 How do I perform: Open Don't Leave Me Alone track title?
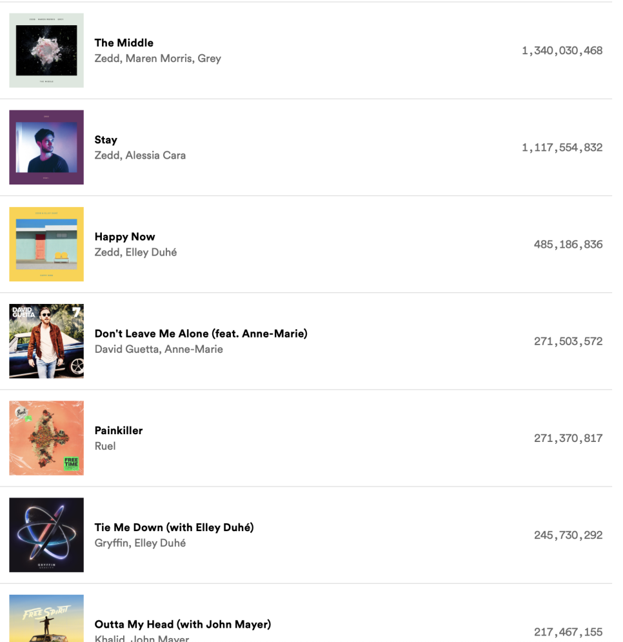[201, 334]
